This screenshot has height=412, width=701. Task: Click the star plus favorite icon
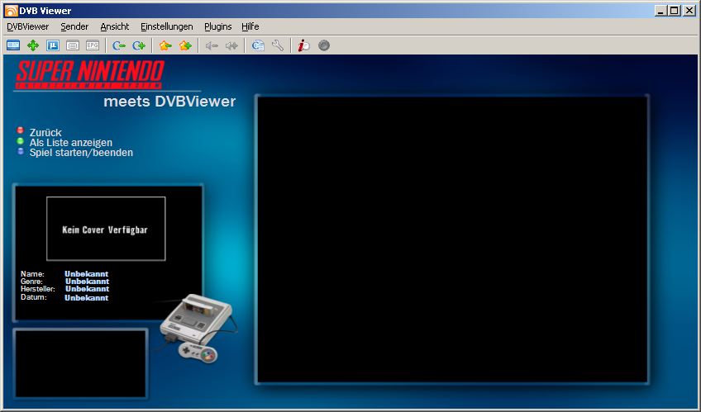click(185, 45)
